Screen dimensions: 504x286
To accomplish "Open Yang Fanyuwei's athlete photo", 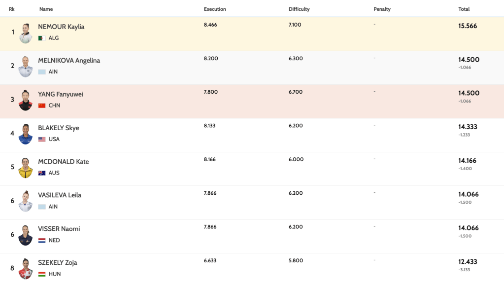I will coord(26,100).
